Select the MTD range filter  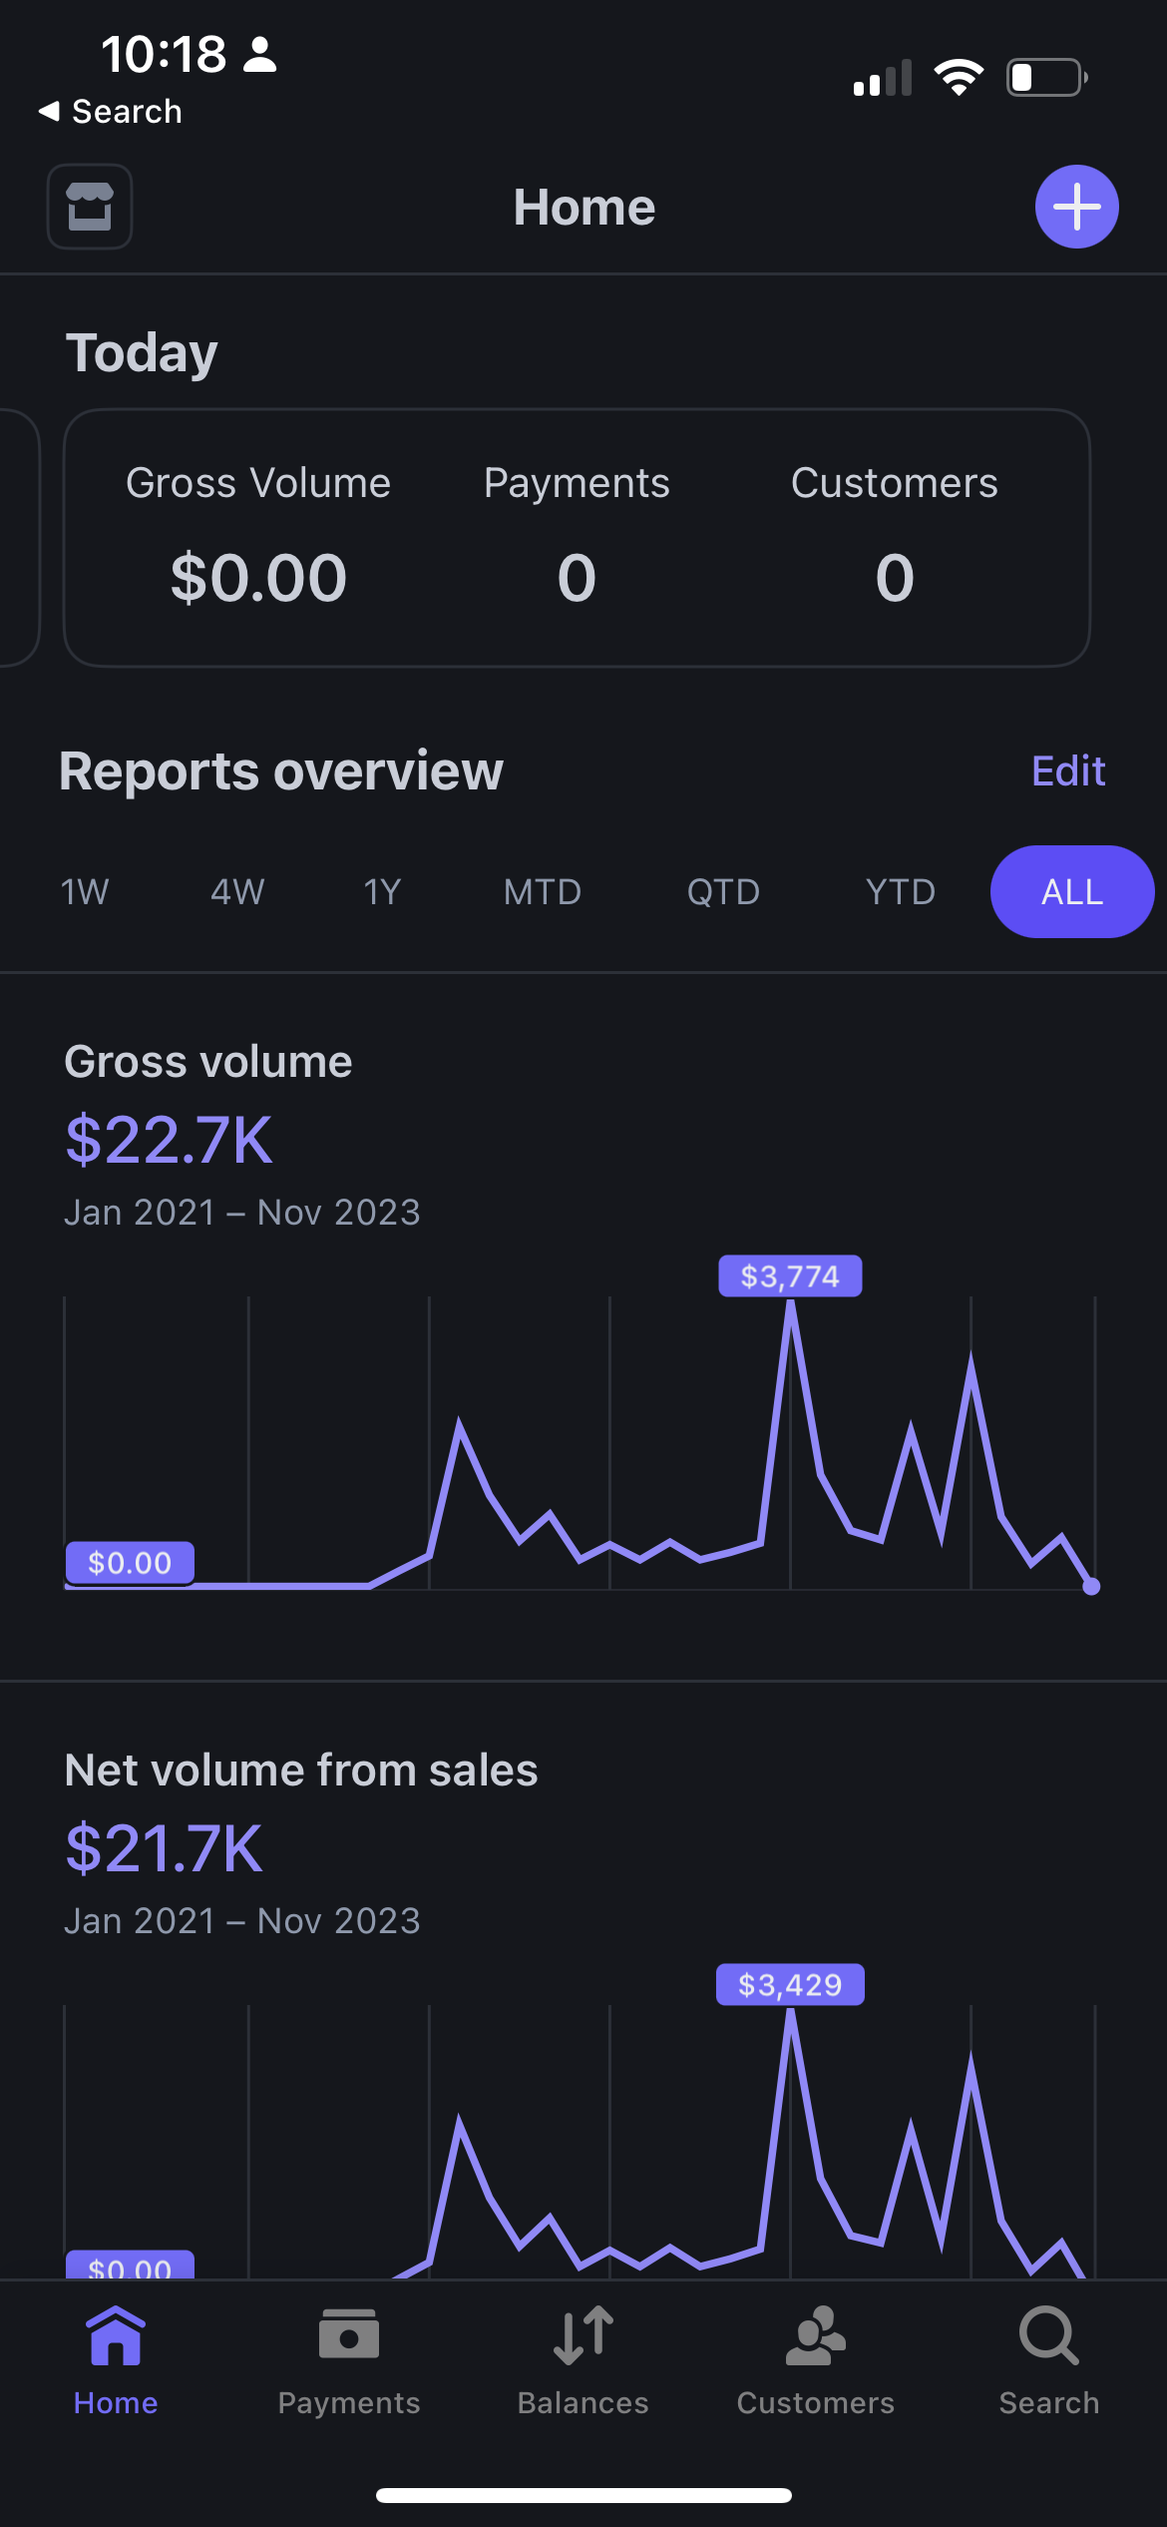(x=542, y=891)
